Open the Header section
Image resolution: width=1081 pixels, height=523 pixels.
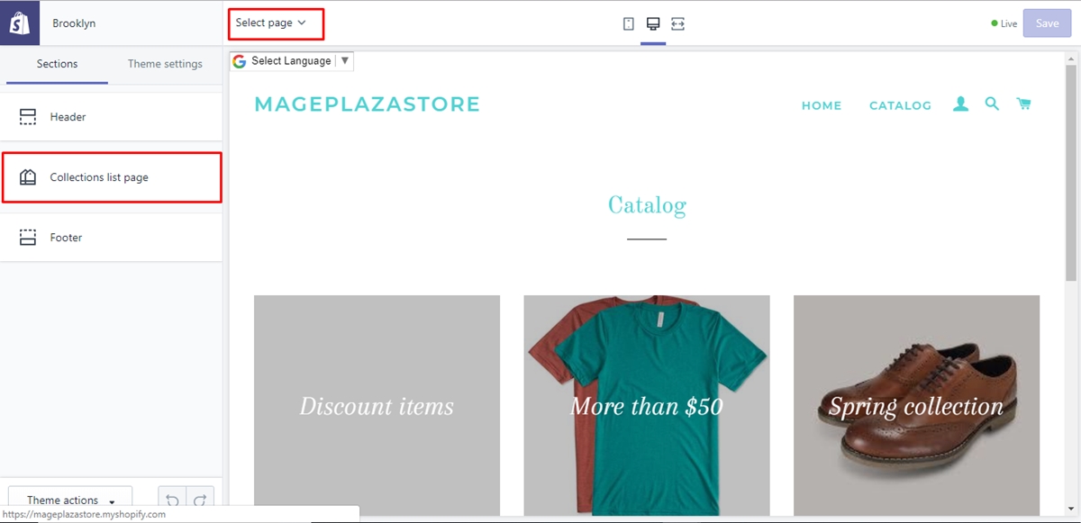111,117
